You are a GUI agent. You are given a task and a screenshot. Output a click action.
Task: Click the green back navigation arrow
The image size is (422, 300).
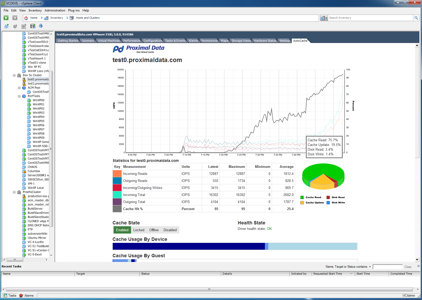[6, 18]
